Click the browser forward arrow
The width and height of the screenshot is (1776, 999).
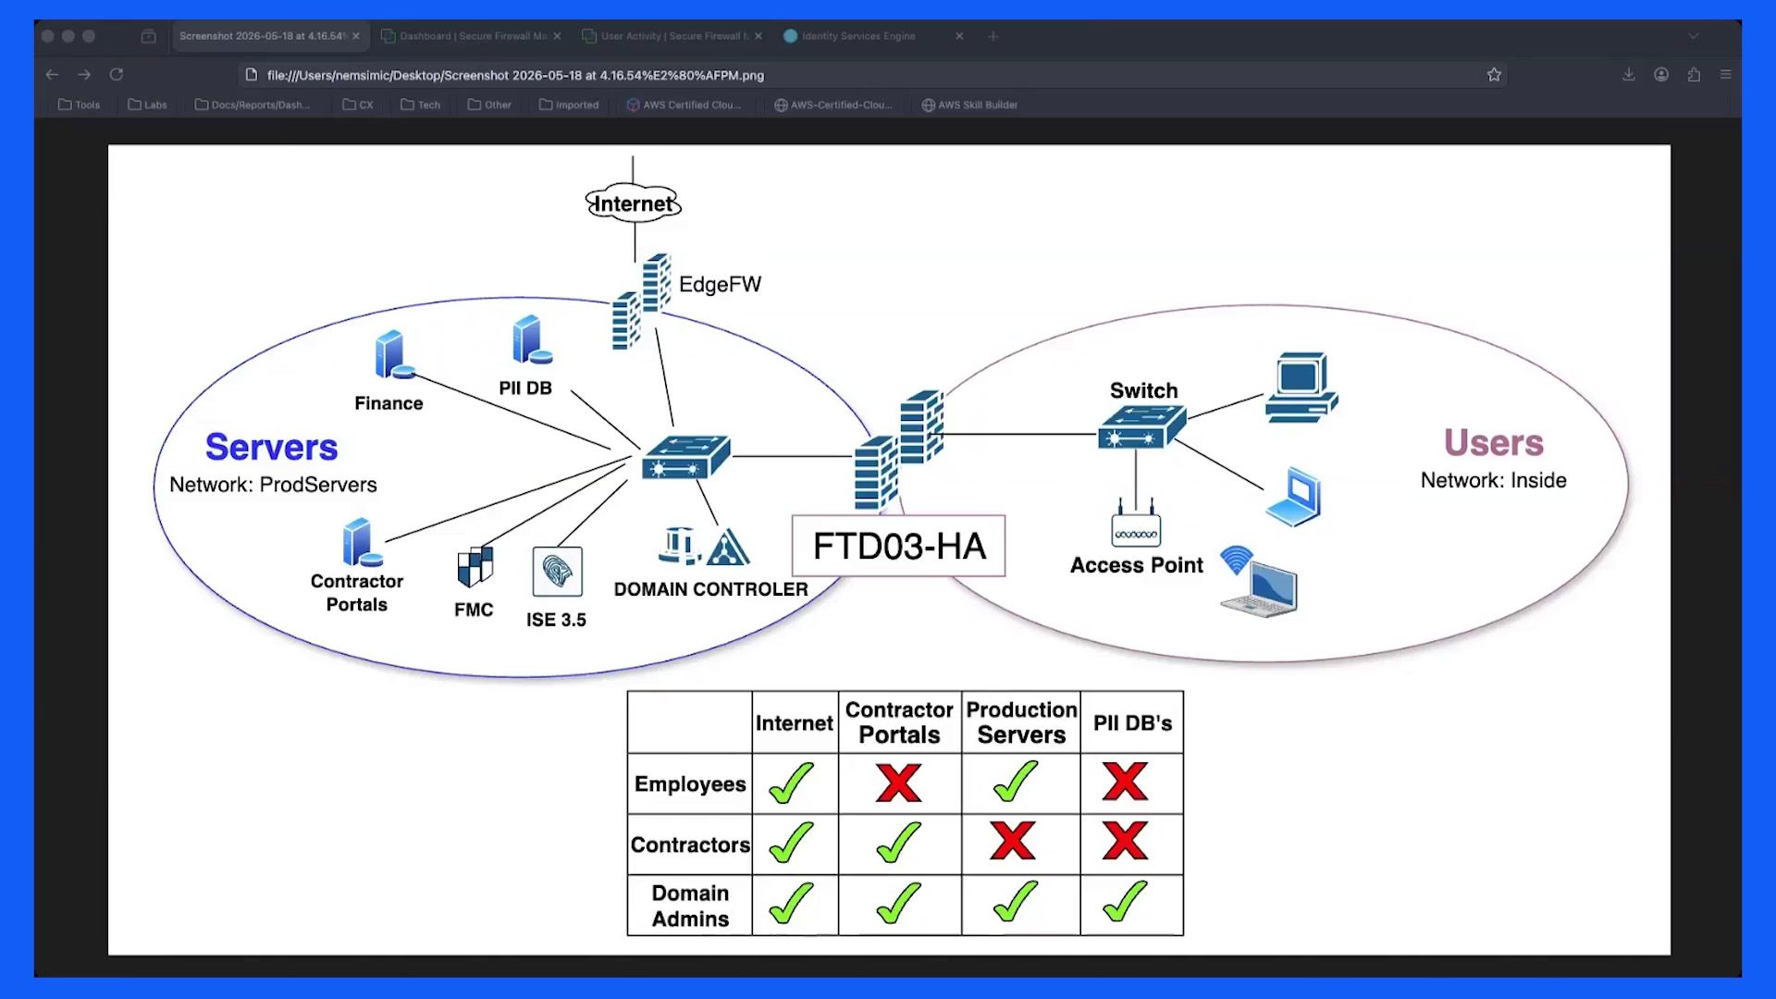coord(84,75)
